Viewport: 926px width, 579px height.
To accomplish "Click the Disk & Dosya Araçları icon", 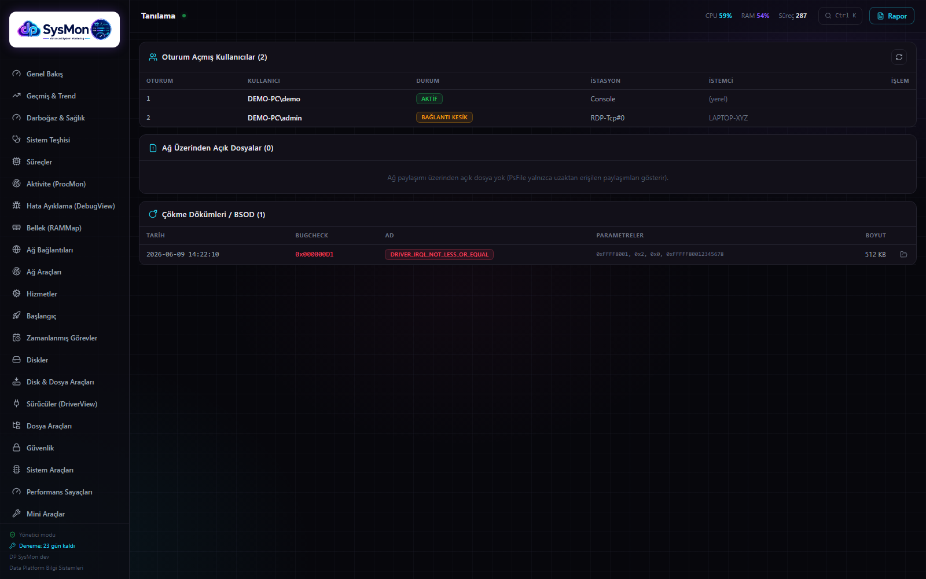I will [x=16, y=382].
